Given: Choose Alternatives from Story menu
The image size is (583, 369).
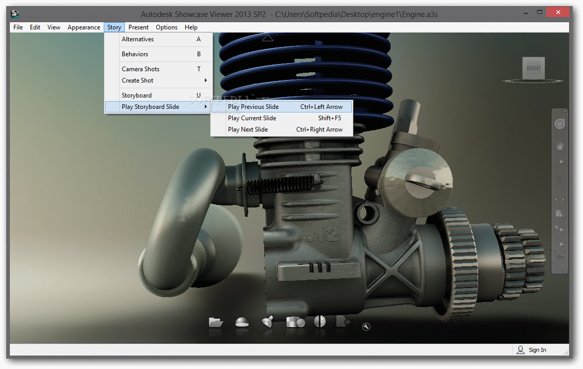Looking at the screenshot, I should click(159, 39).
